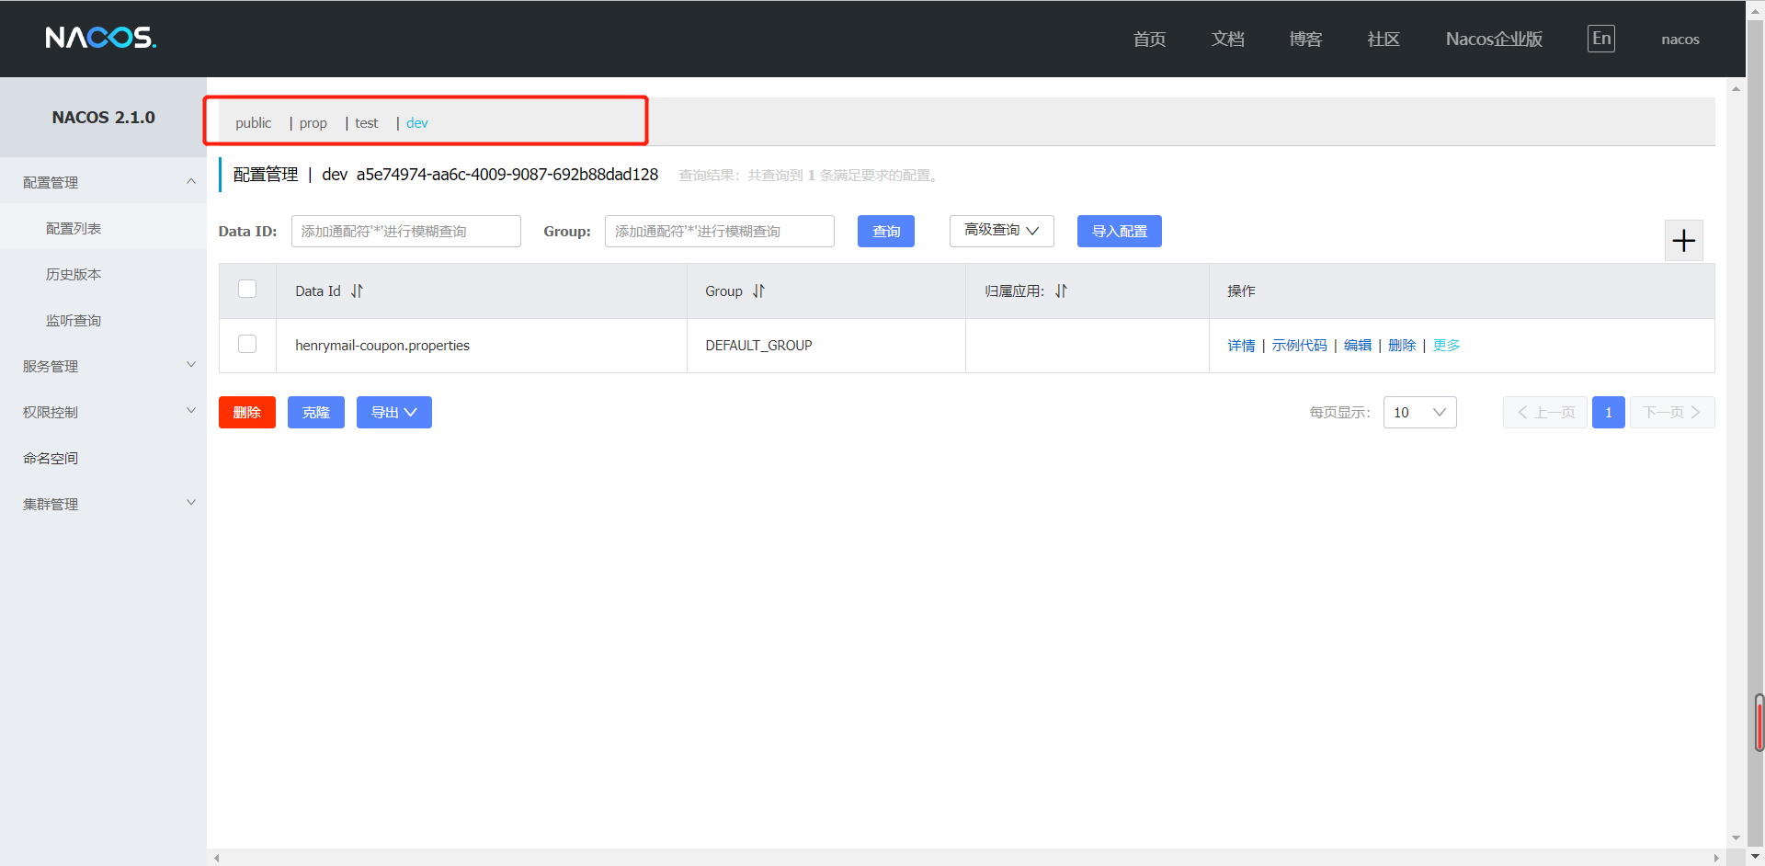1765x866 pixels.
Task: Check the henrymail-coupon.properties row checkbox
Action: (x=247, y=345)
